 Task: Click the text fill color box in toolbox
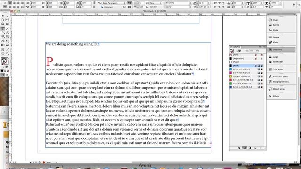click(4, 60)
